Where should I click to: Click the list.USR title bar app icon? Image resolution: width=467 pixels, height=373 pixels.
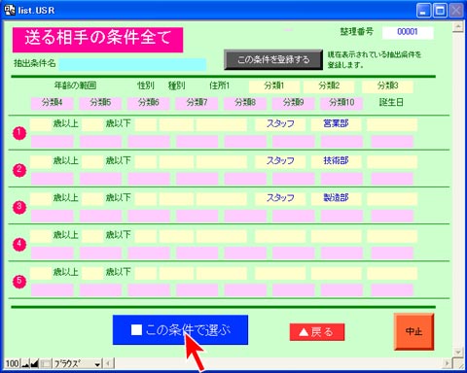click(10, 10)
